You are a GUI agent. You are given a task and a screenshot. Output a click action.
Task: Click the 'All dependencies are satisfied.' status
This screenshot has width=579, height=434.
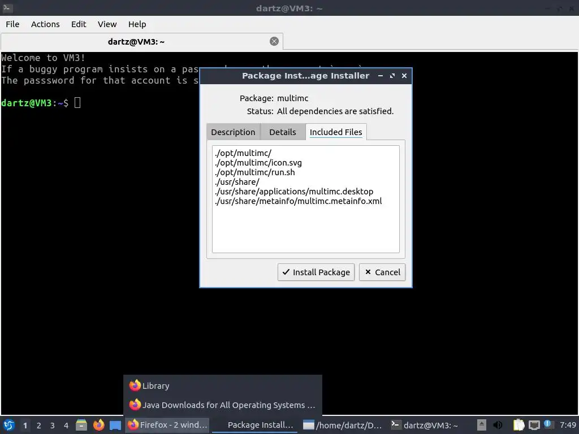click(x=335, y=111)
